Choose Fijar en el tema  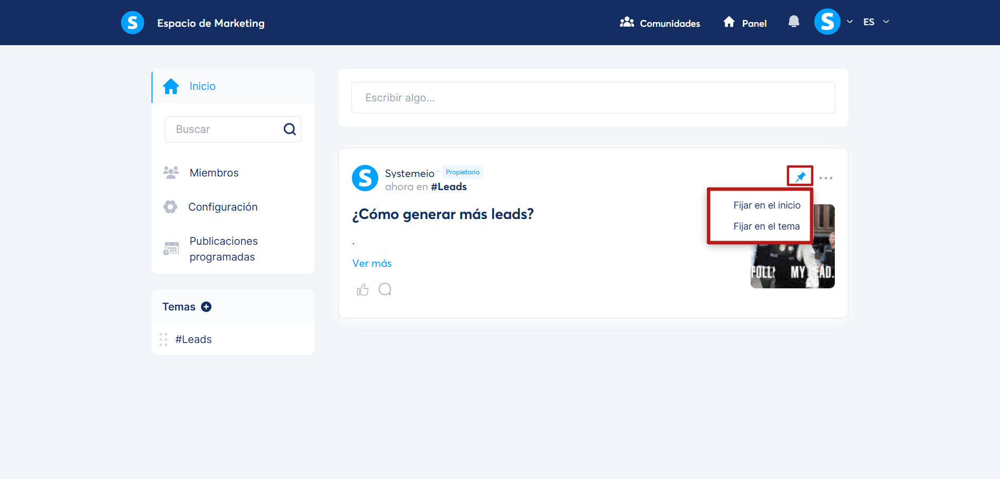point(766,226)
